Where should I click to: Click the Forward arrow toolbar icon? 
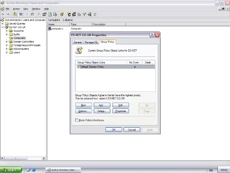point(8,14)
